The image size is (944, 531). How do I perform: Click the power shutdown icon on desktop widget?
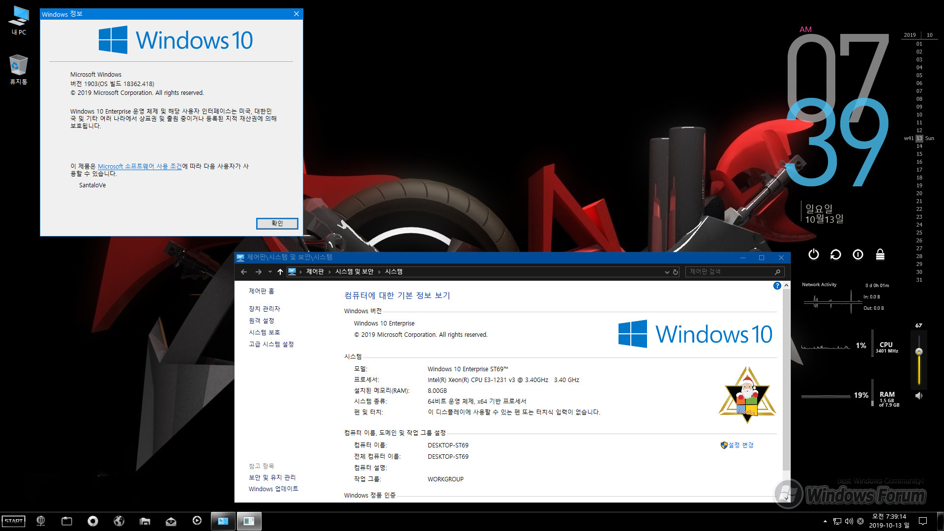tap(814, 254)
